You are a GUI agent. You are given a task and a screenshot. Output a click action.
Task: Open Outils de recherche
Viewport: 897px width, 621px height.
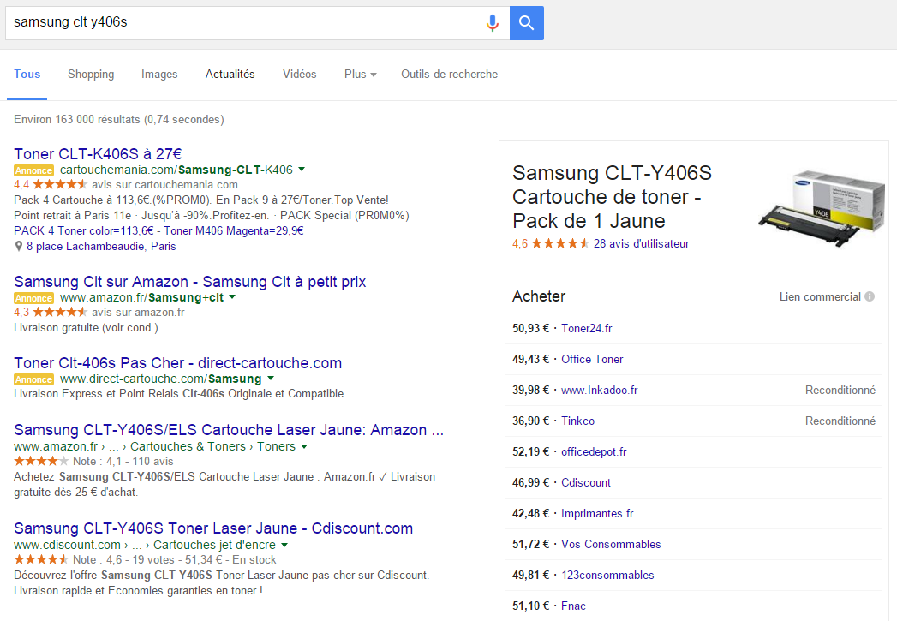click(x=449, y=75)
